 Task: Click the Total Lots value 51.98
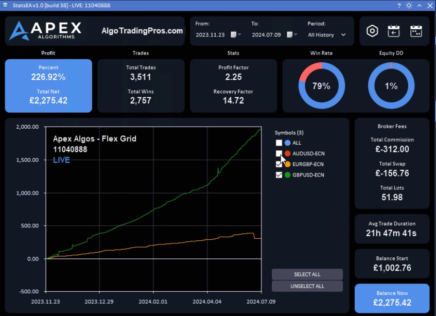click(x=392, y=197)
